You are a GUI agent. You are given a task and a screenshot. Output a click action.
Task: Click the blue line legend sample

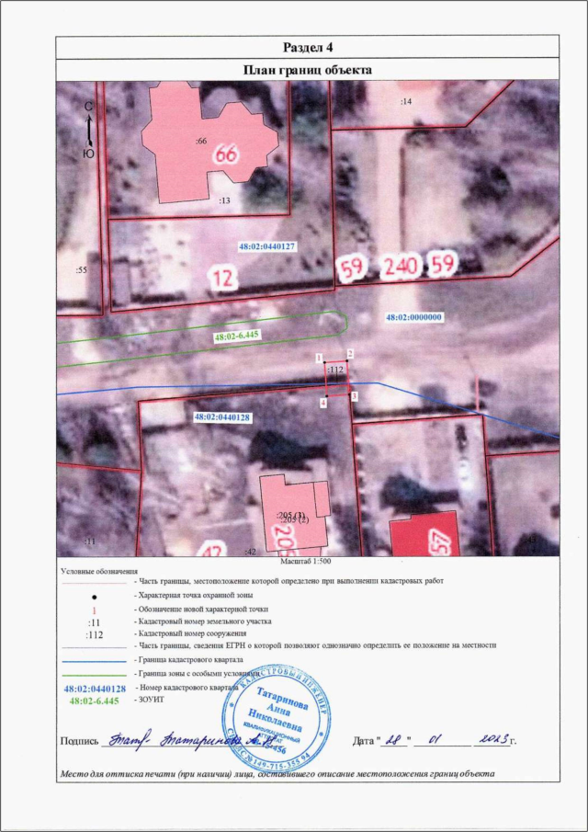pyautogui.click(x=94, y=661)
